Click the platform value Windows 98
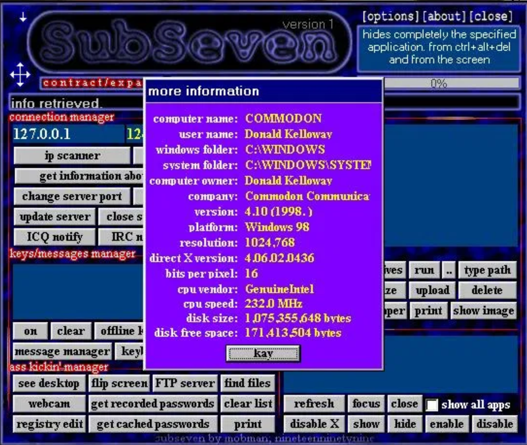The image size is (527, 445). (x=277, y=227)
